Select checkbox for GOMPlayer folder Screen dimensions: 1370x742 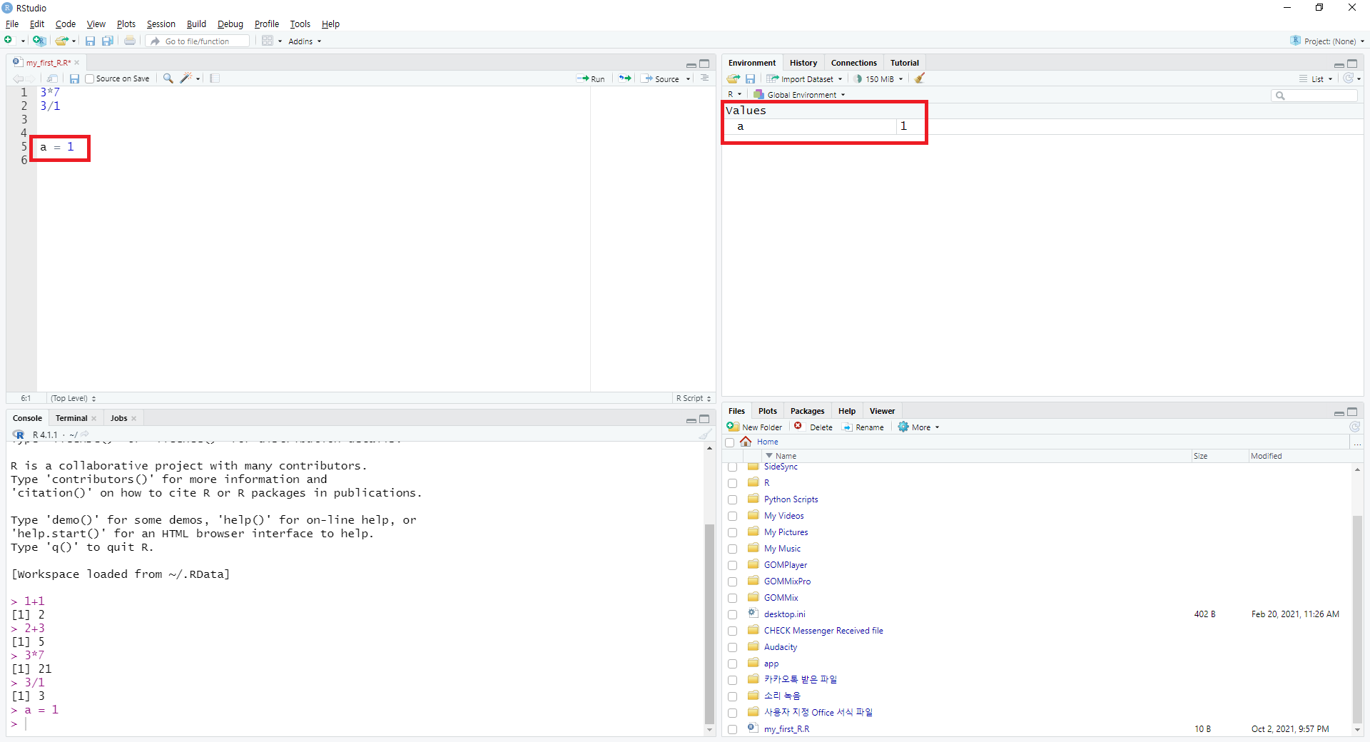(732, 565)
